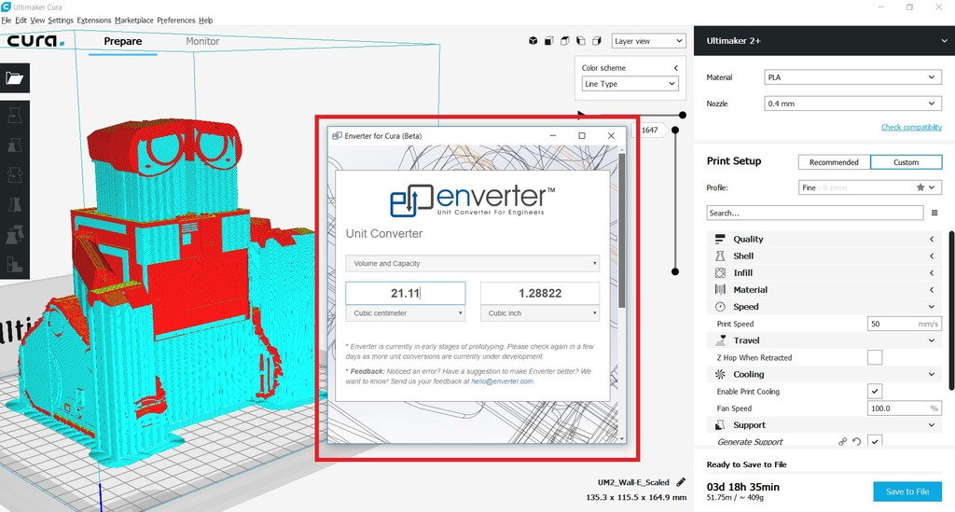The width and height of the screenshot is (955, 512).
Task: Switch print setup to Recommended mode
Action: point(834,162)
